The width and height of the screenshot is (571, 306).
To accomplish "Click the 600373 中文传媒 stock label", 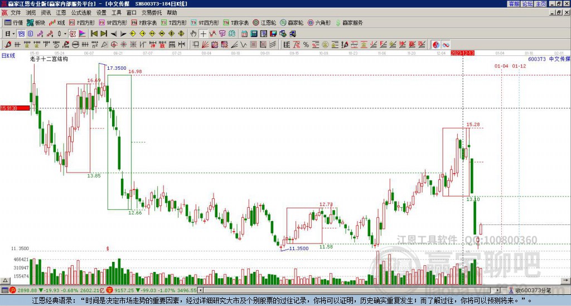I will [549, 59].
